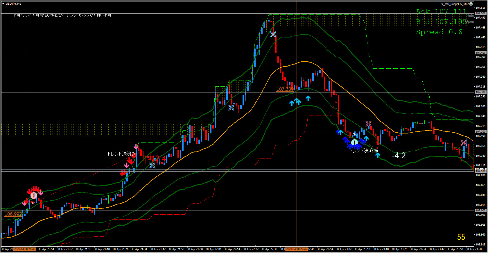Click the V_scal_RangeEA_v8.2 expert name

tap(455, 4)
